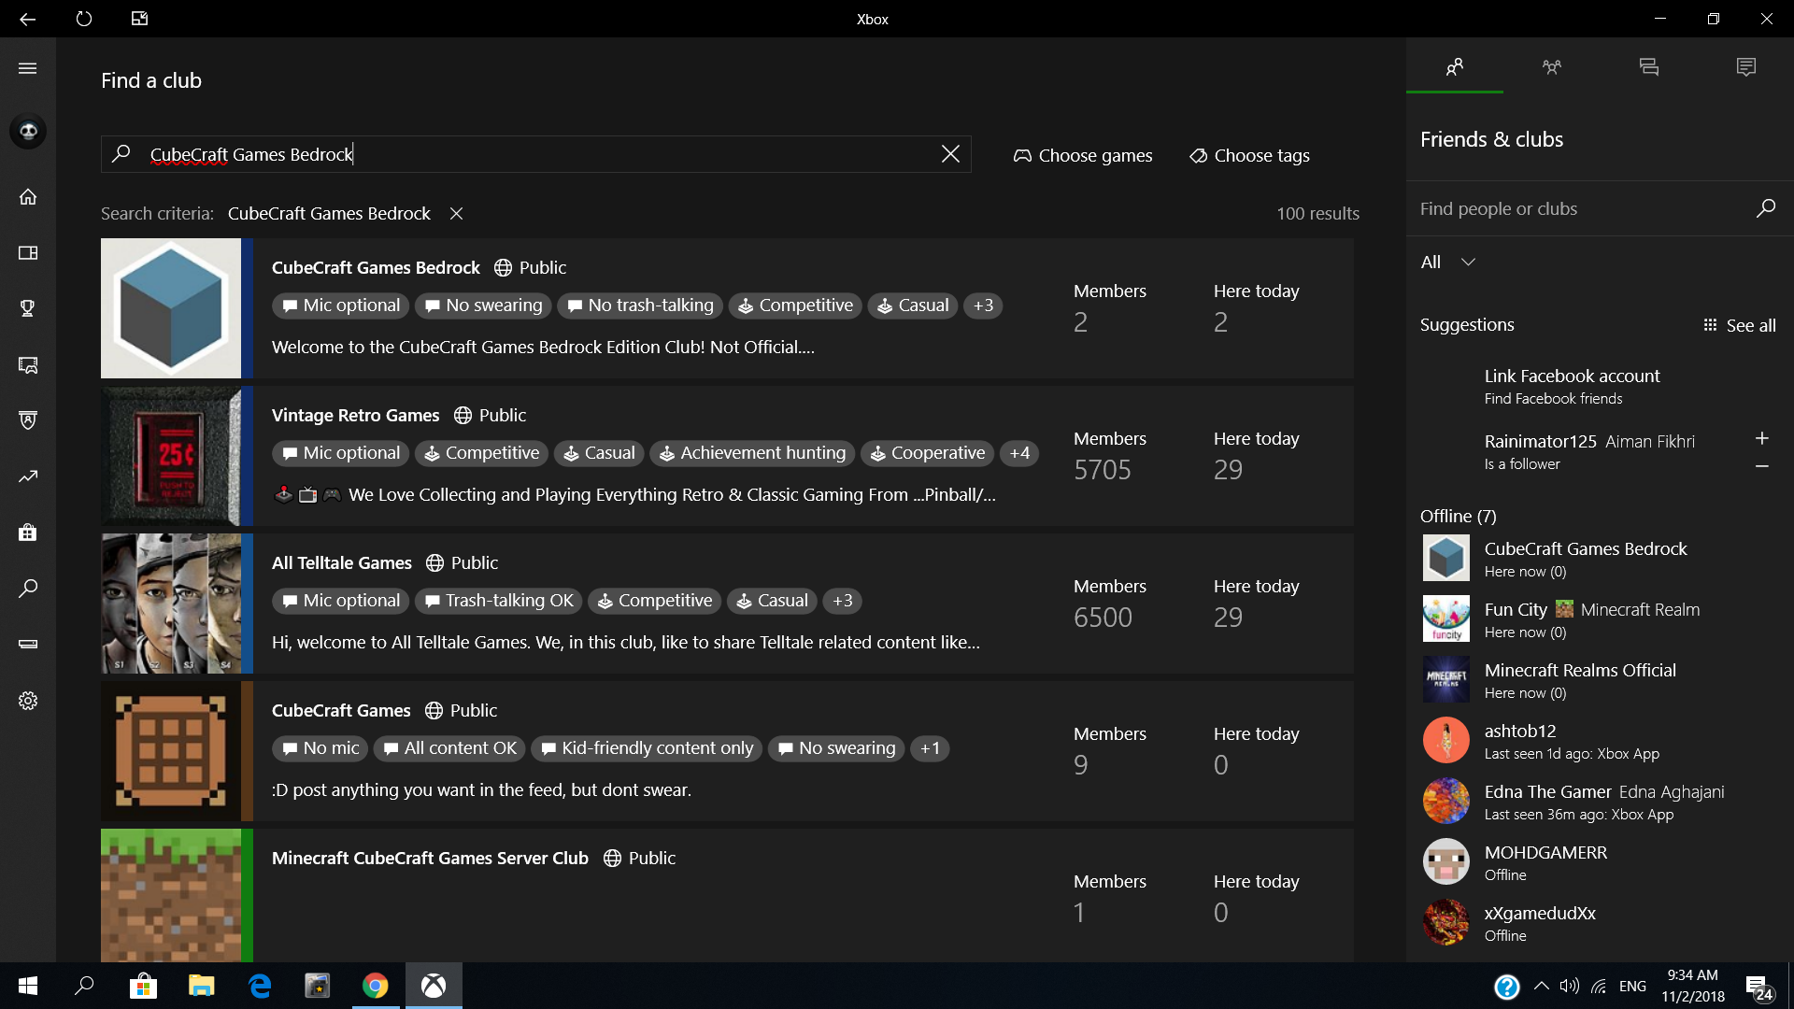Open Edna The Gamer friend entry
The width and height of the screenshot is (1794, 1009).
click(x=1600, y=802)
